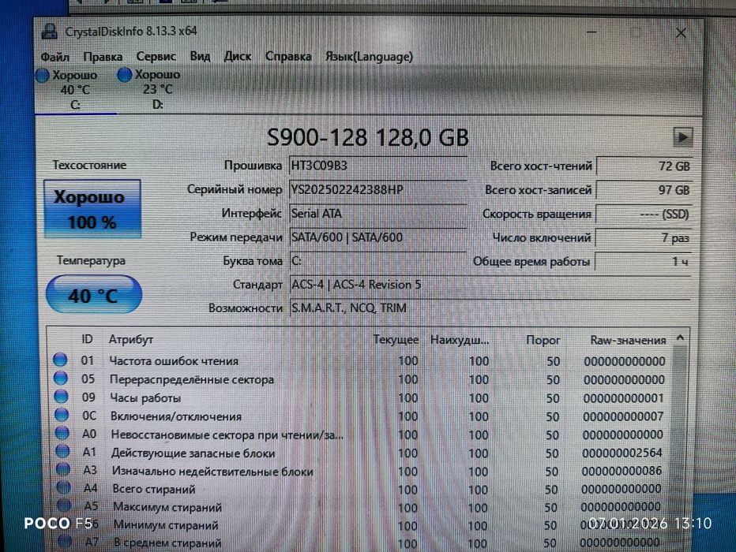The image size is (736, 552).
Task: Click the ID column header
Action: click(88, 339)
